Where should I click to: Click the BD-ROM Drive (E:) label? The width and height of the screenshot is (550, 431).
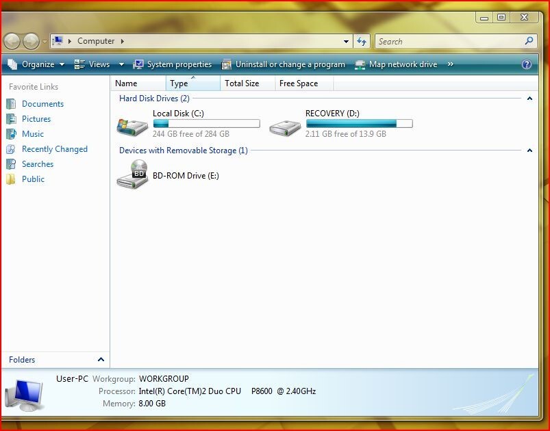coord(186,176)
